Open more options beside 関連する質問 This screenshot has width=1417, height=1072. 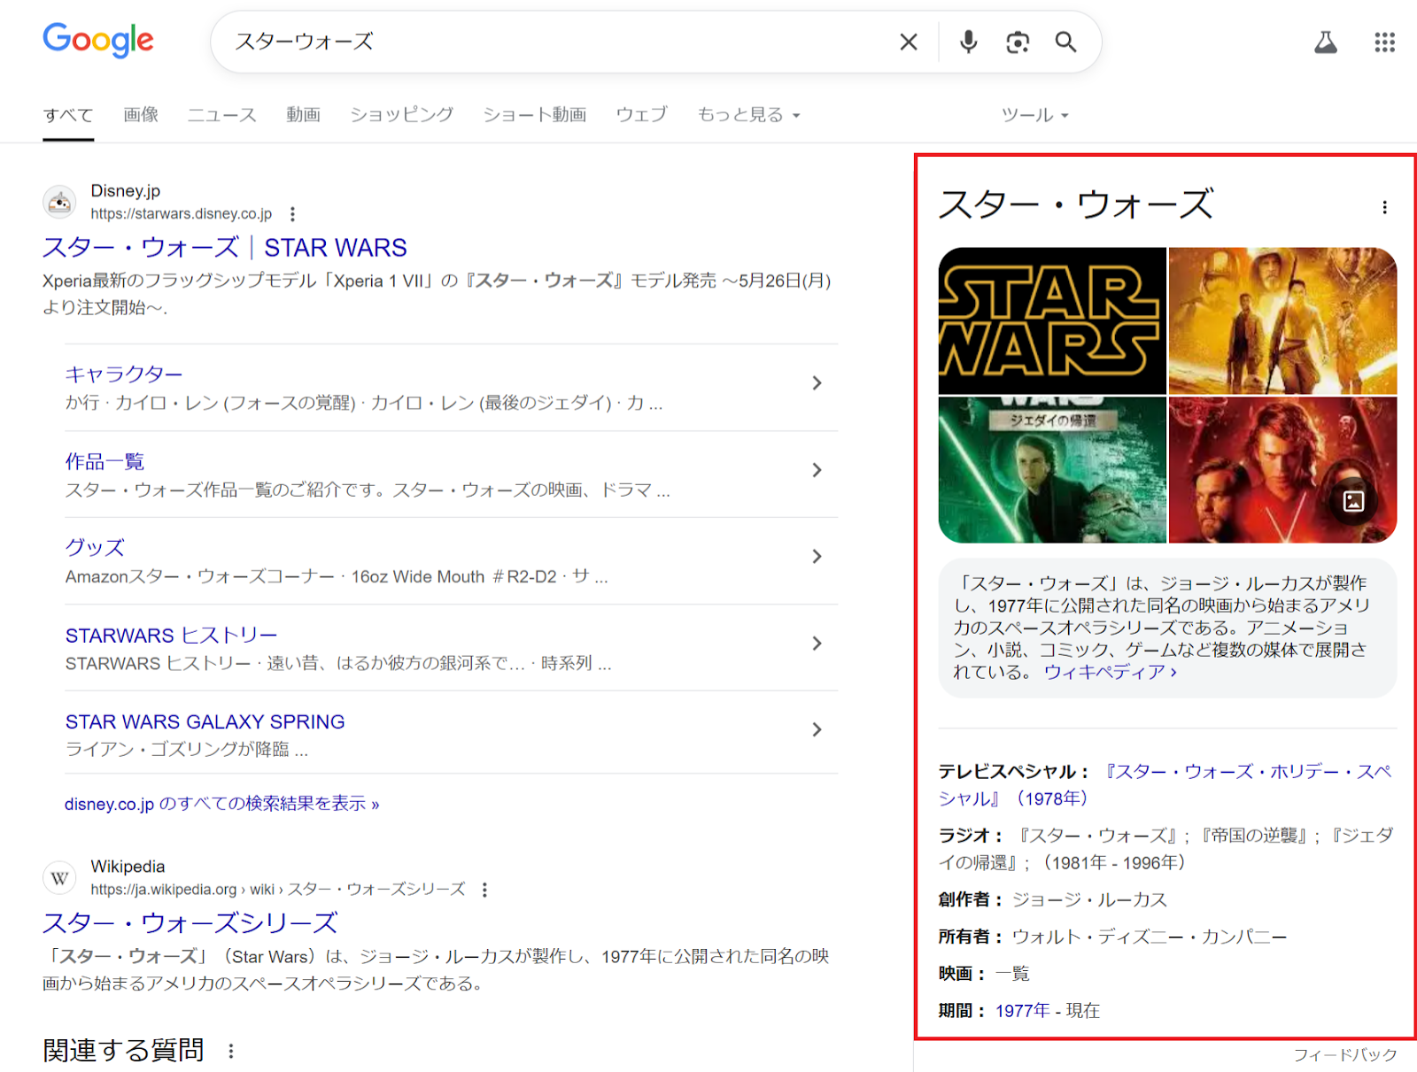pos(231,1051)
